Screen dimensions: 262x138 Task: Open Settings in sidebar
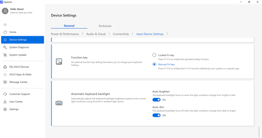click(x=22, y=109)
